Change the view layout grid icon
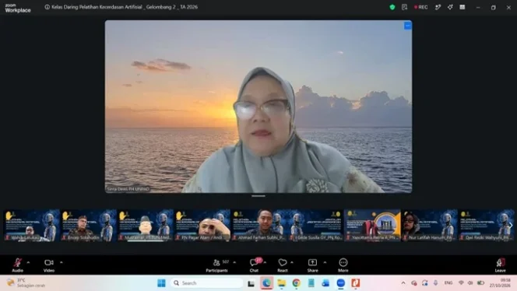517x291 pixels. pyautogui.click(x=462, y=7)
